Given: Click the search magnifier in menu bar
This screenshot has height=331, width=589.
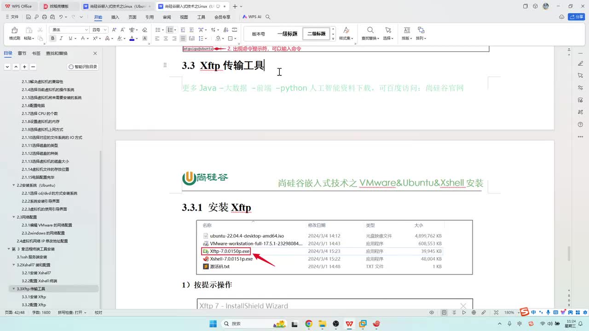Looking at the screenshot, I should point(268,17).
